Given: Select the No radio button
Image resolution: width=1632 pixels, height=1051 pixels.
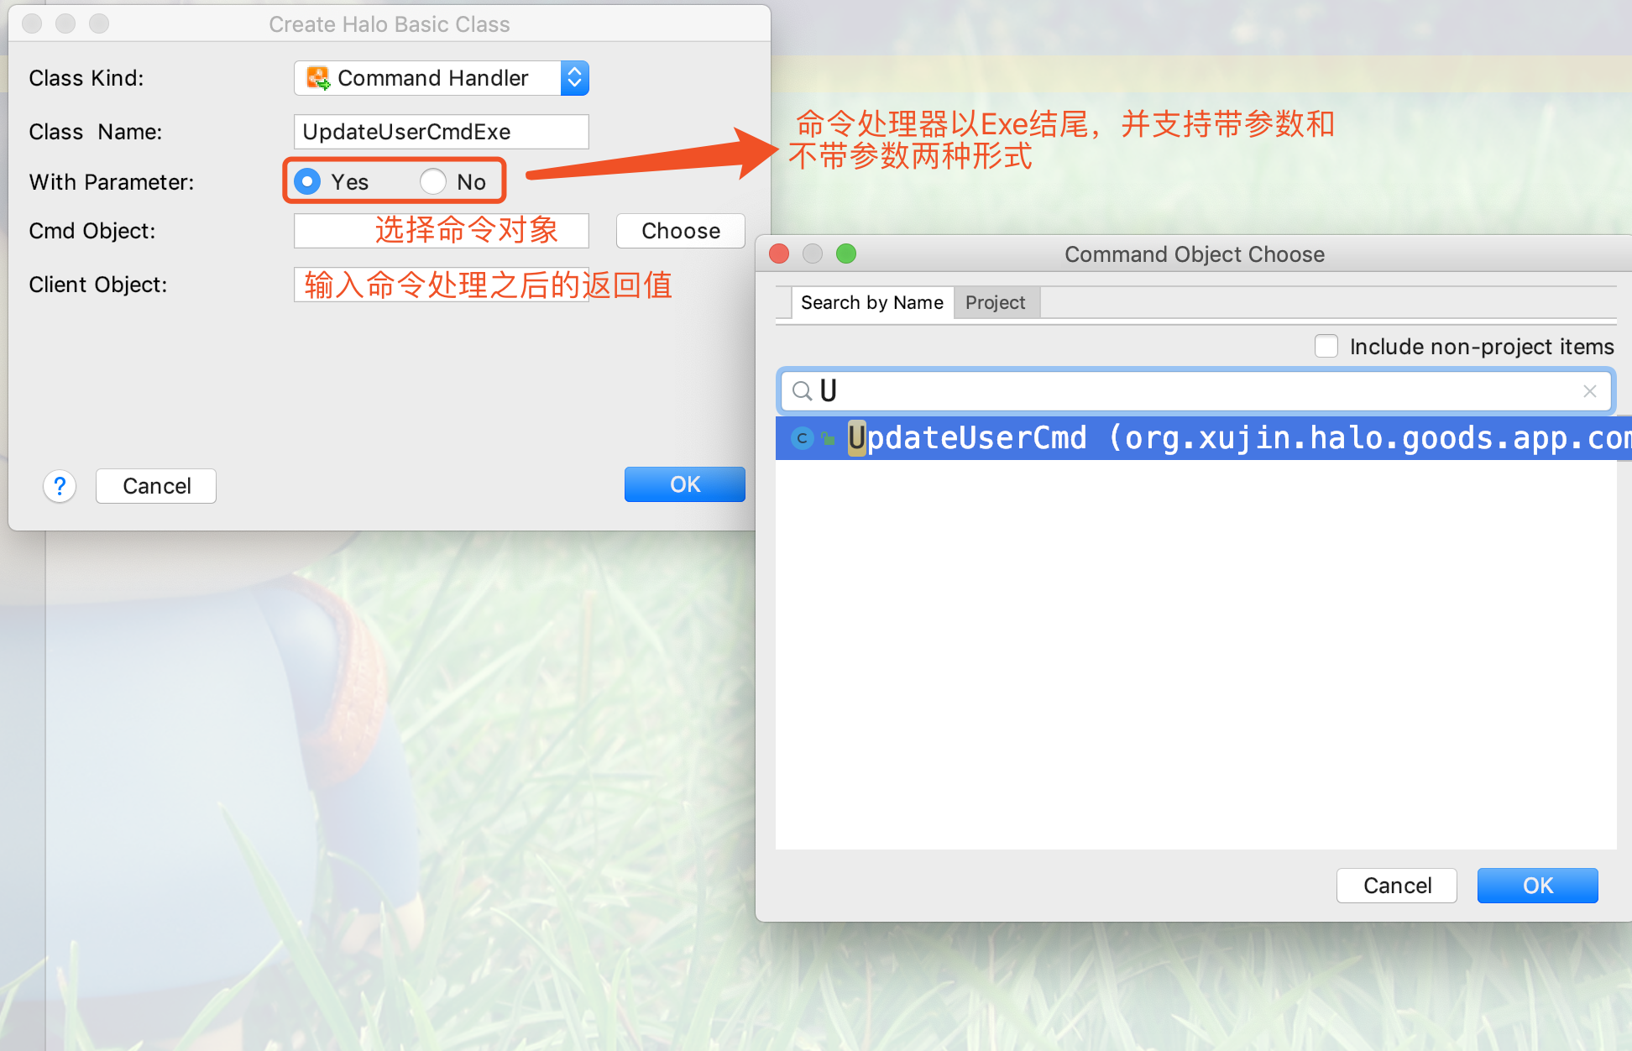Looking at the screenshot, I should point(433,181).
